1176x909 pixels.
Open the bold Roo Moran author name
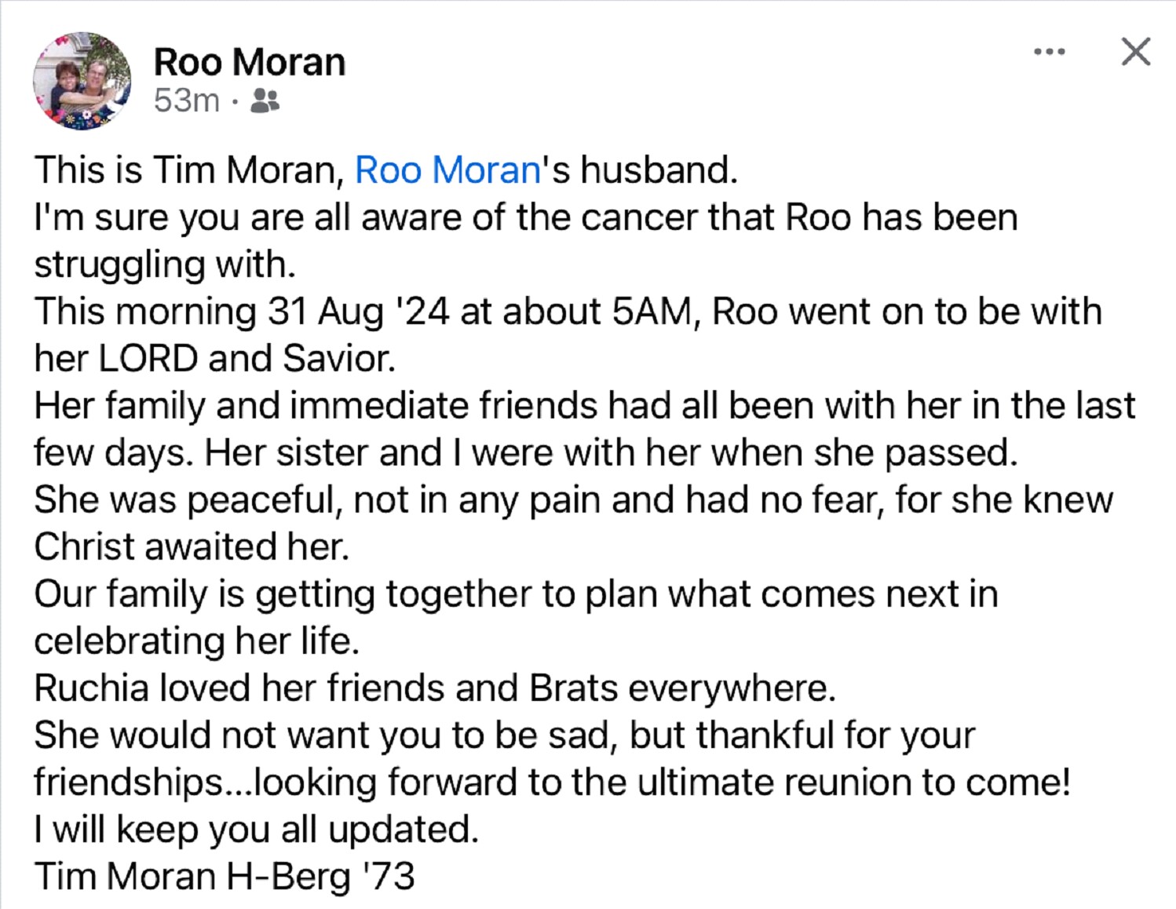pos(250,62)
